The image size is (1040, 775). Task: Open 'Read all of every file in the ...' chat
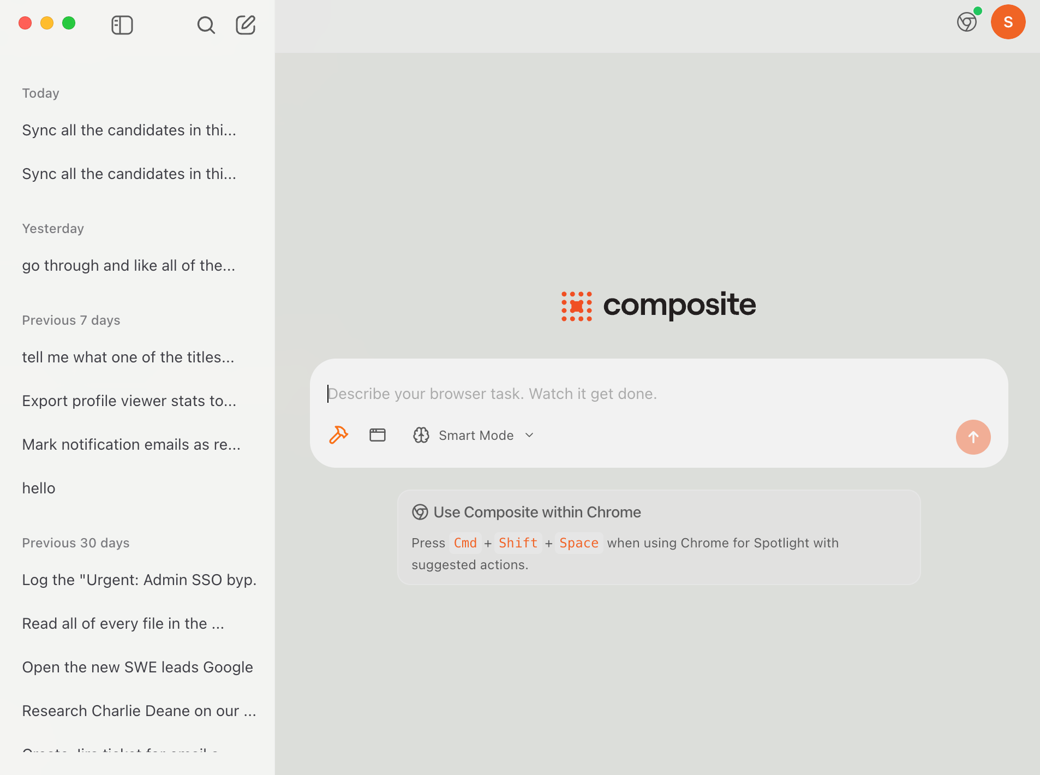123,623
